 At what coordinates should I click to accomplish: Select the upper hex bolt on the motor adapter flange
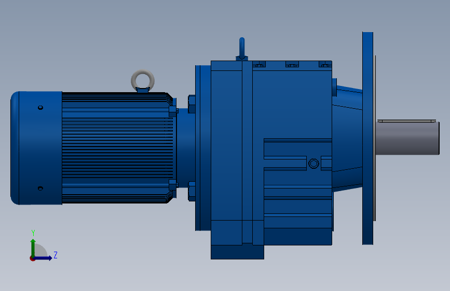tap(192, 104)
